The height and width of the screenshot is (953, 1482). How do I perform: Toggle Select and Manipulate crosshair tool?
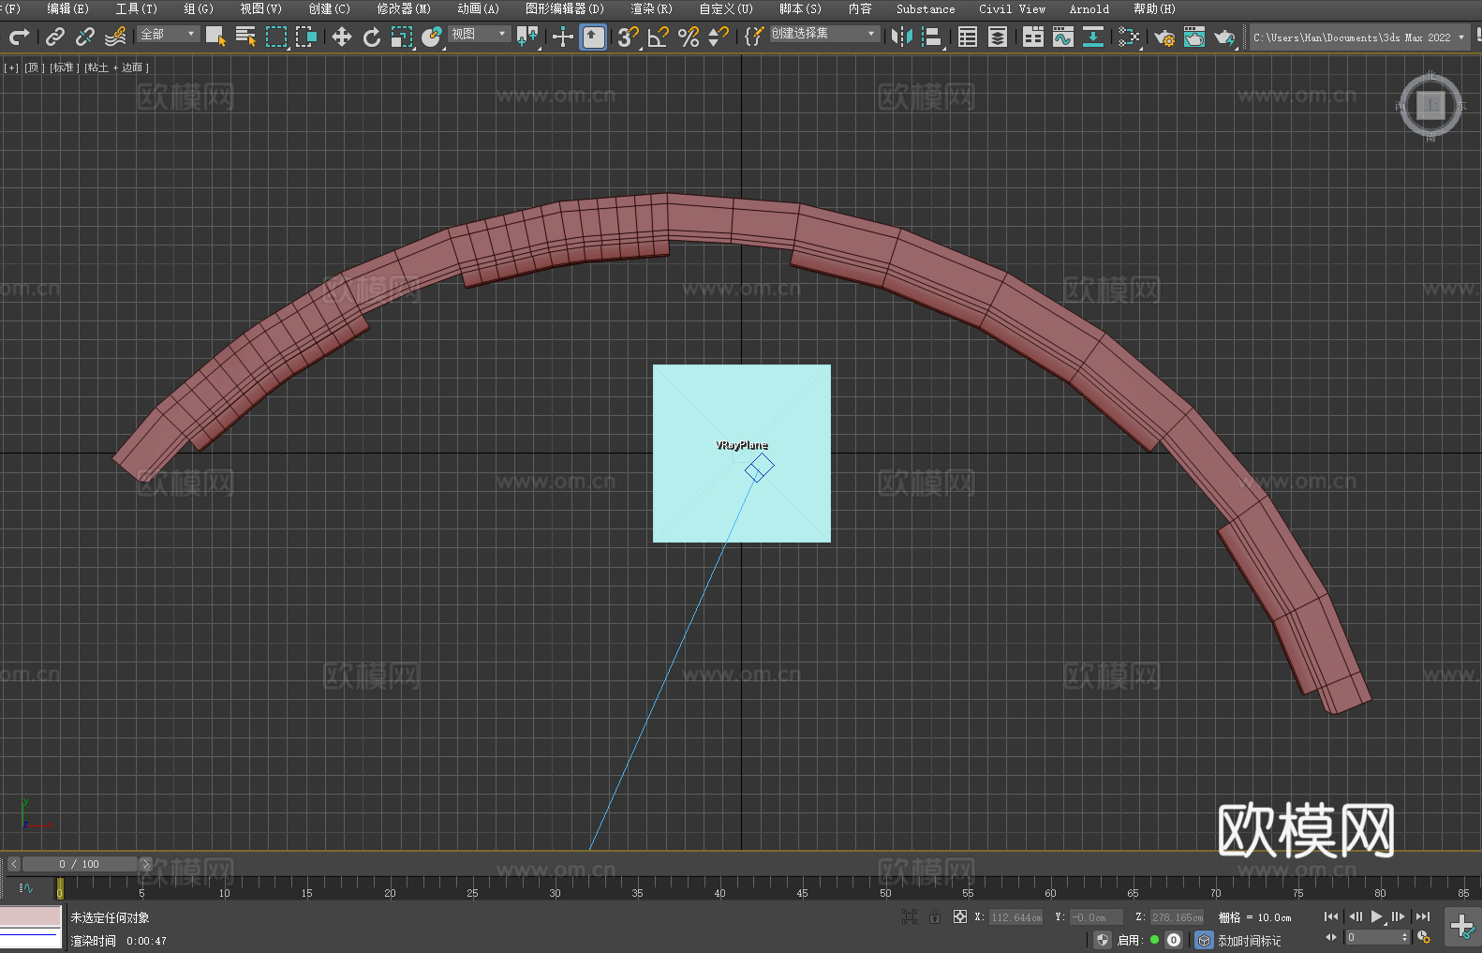pyautogui.click(x=563, y=37)
